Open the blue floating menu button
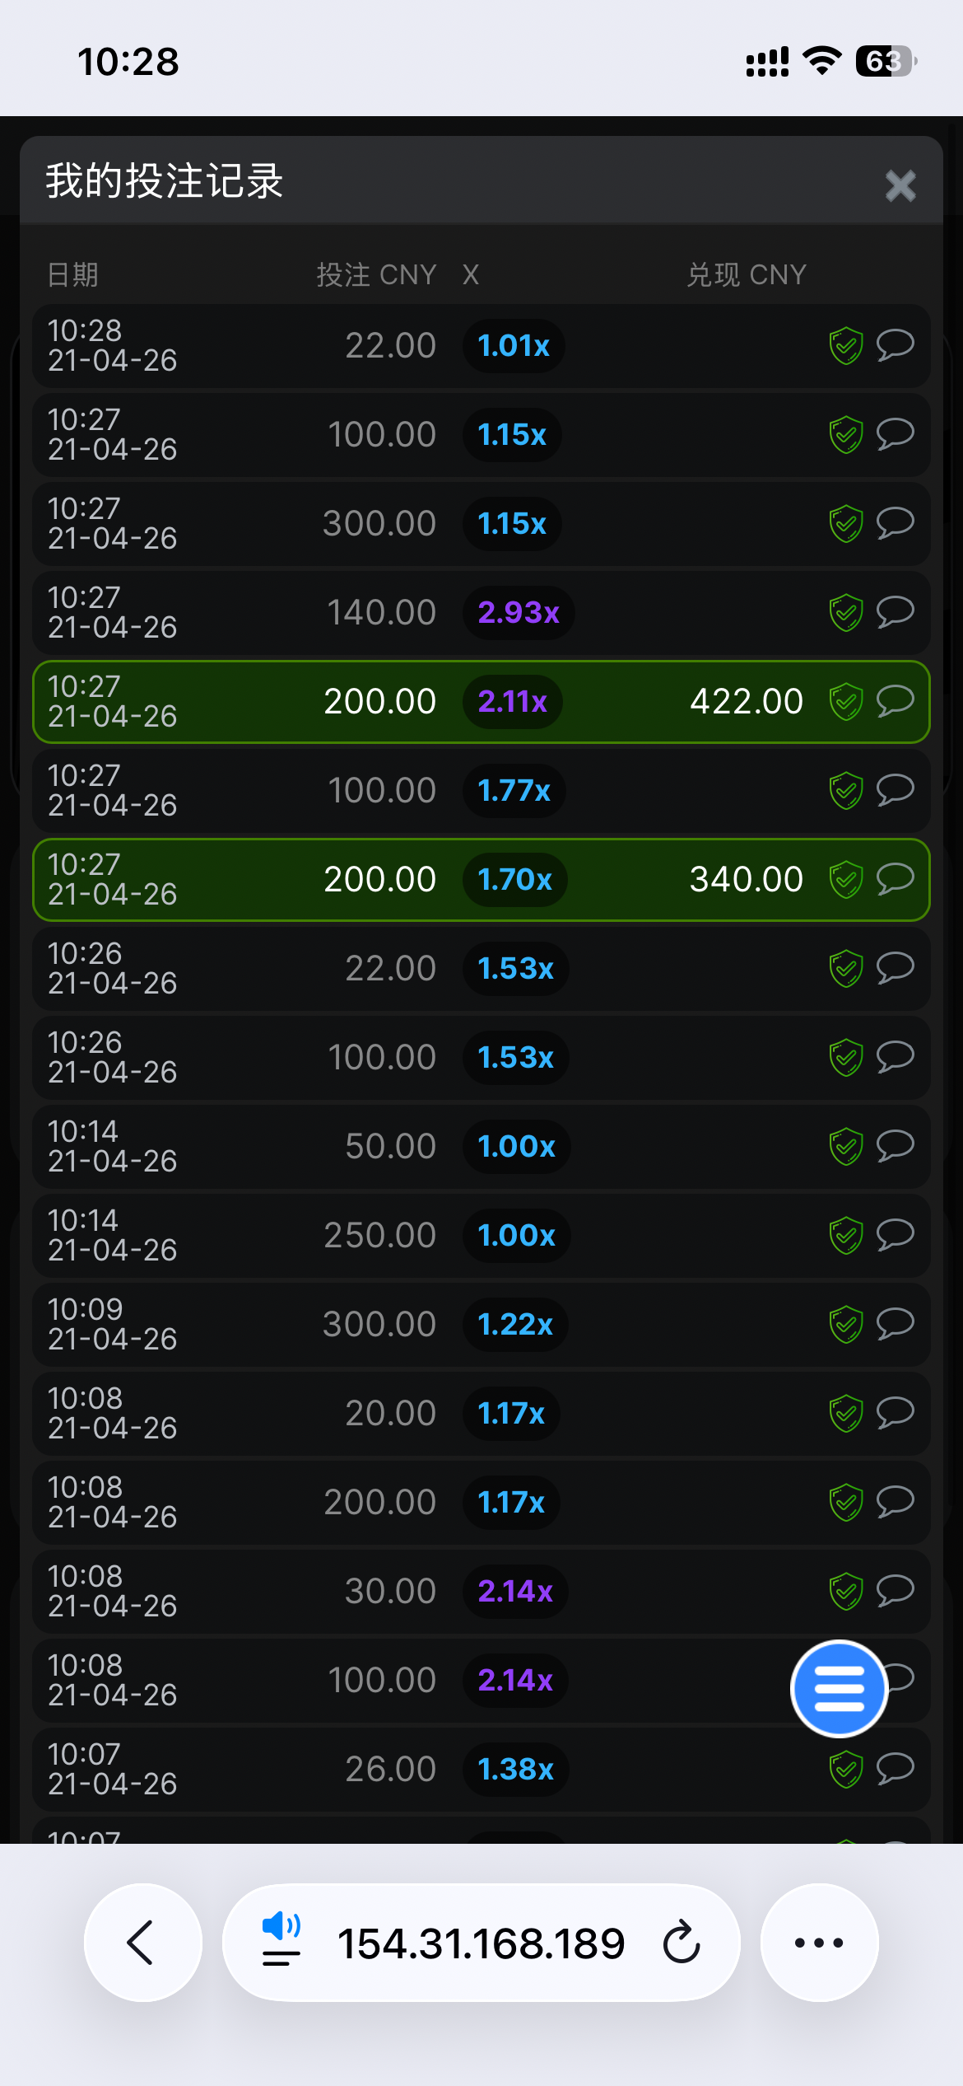The image size is (963, 2086). [x=839, y=1689]
